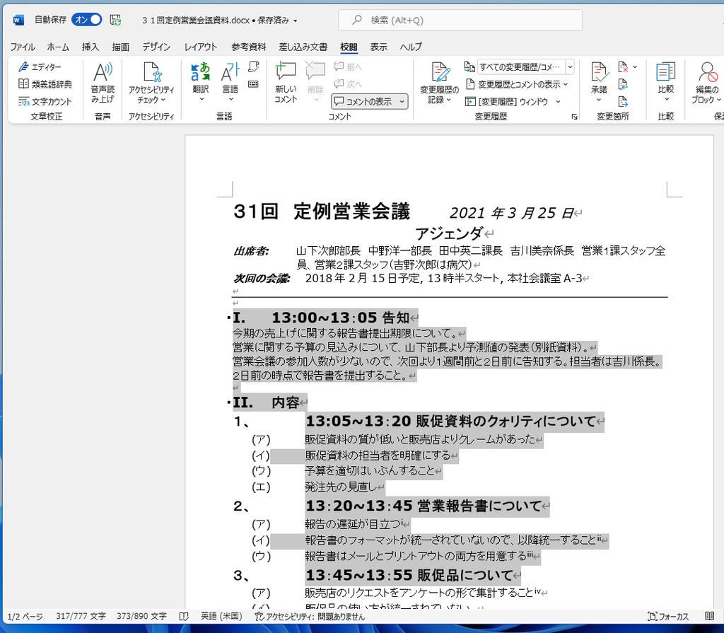Click the save icon in the title bar
The height and width of the screenshot is (633, 724).
click(x=115, y=20)
